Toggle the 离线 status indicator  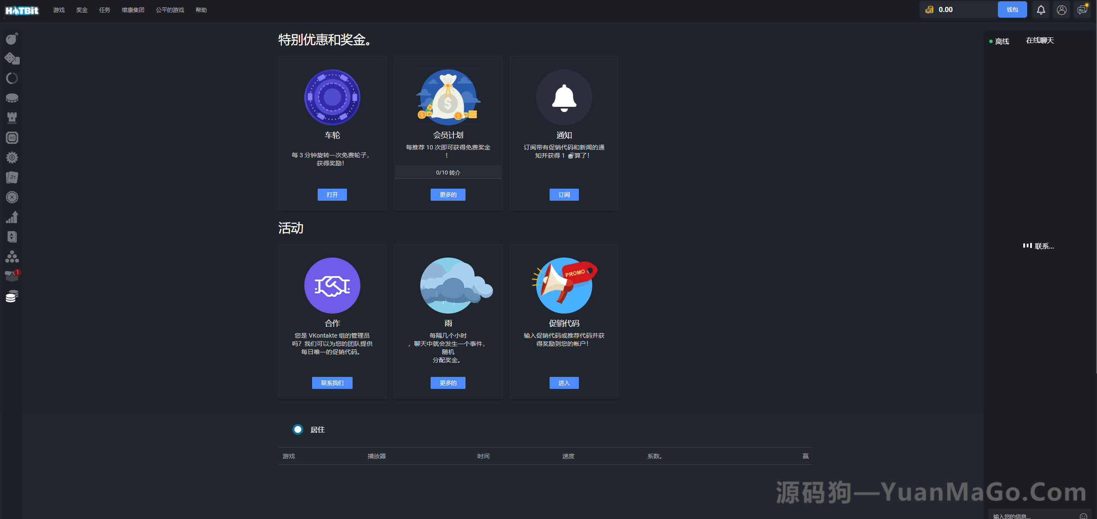point(1000,41)
